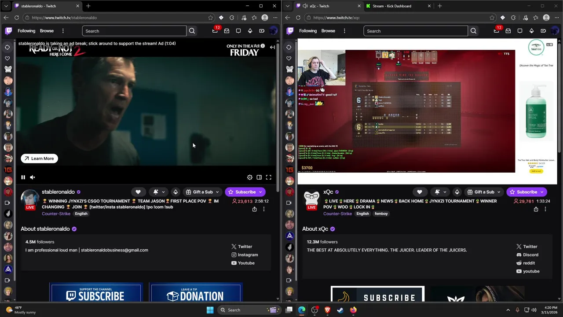Open weather widget showing 46°F
Screen dimensions: 563x317
(20, 310)
